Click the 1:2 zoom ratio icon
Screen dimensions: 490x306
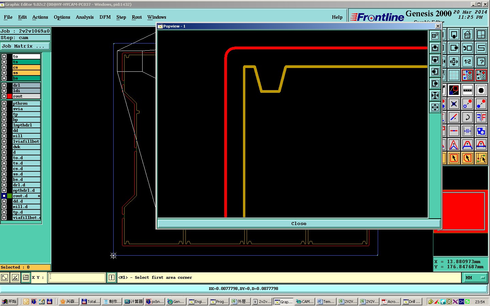[468, 62]
